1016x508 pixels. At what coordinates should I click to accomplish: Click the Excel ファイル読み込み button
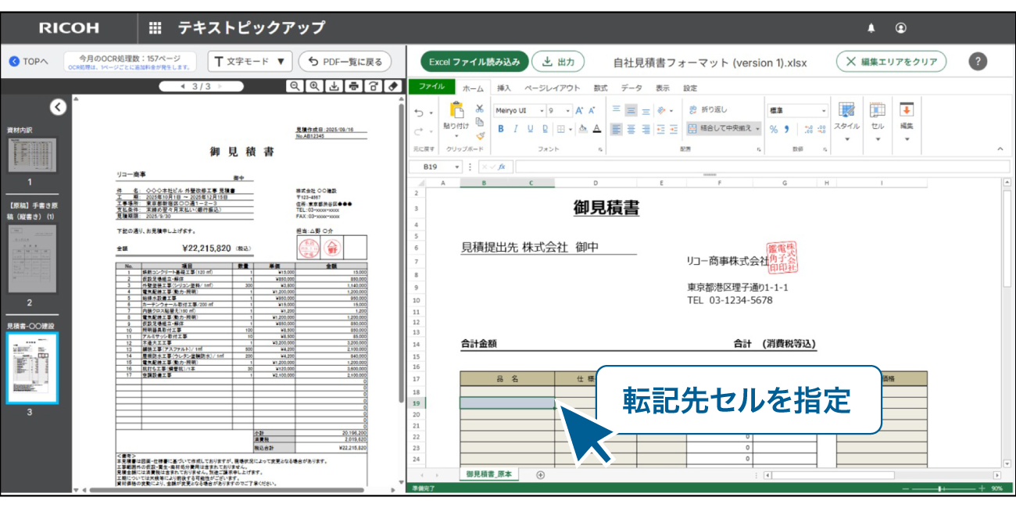pyautogui.click(x=474, y=62)
